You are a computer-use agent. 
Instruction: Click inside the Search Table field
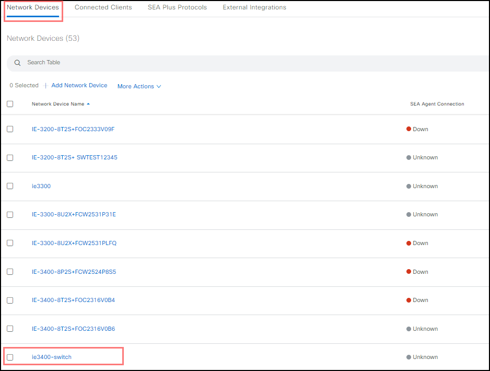104,62
